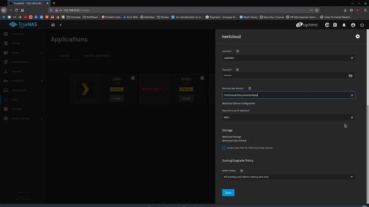Open the Intranet bookmarks folder
Image resolution: width=369 pixels, height=207 pixels.
click(74, 17)
